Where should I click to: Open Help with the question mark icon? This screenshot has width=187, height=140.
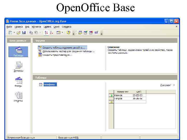pos(69,32)
